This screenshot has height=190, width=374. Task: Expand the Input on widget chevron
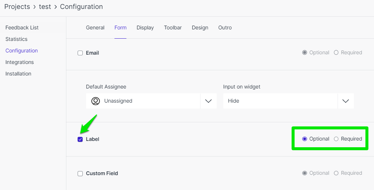[346, 101]
